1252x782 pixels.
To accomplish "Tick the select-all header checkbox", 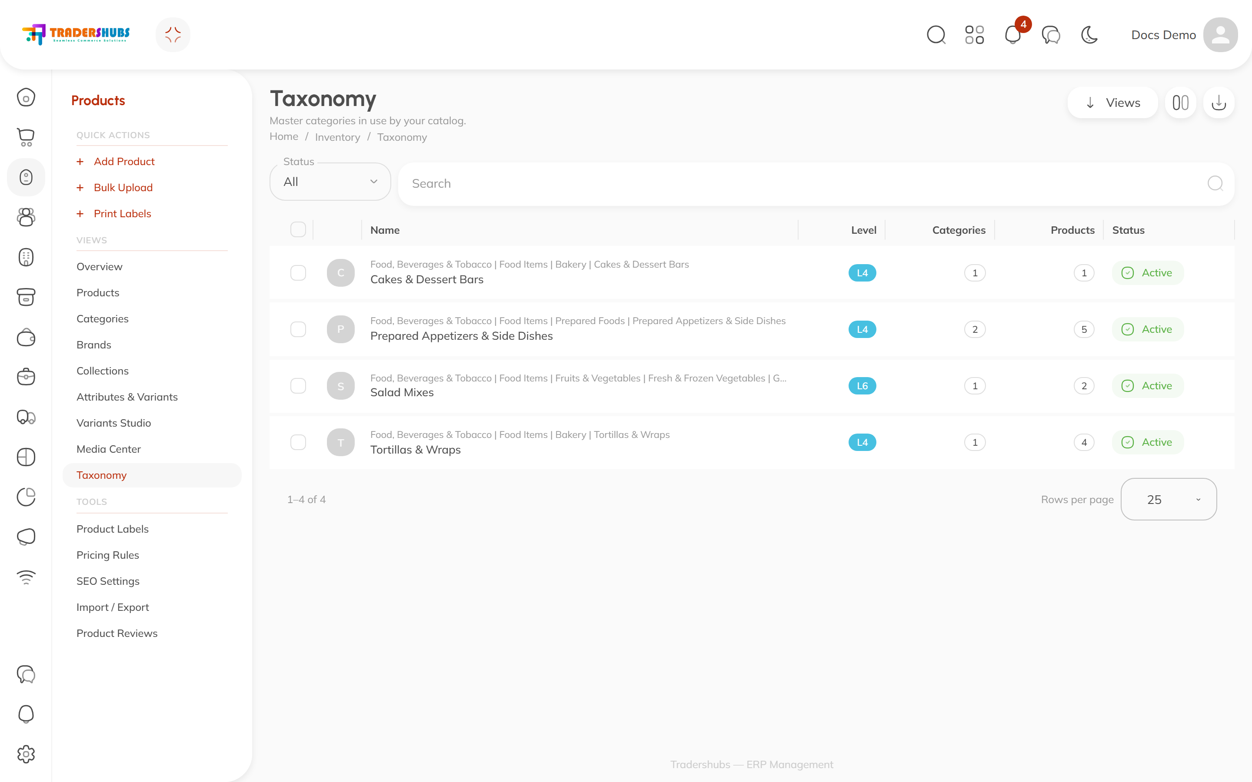I will pos(298,230).
